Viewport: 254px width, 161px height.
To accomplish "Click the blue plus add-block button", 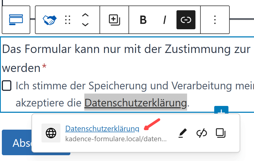I will 221,110.
